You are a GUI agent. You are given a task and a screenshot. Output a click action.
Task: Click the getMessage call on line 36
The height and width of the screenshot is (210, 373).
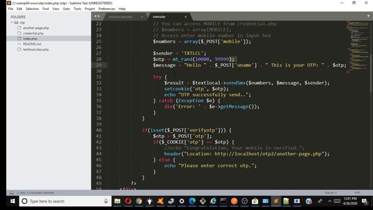click(234, 106)
